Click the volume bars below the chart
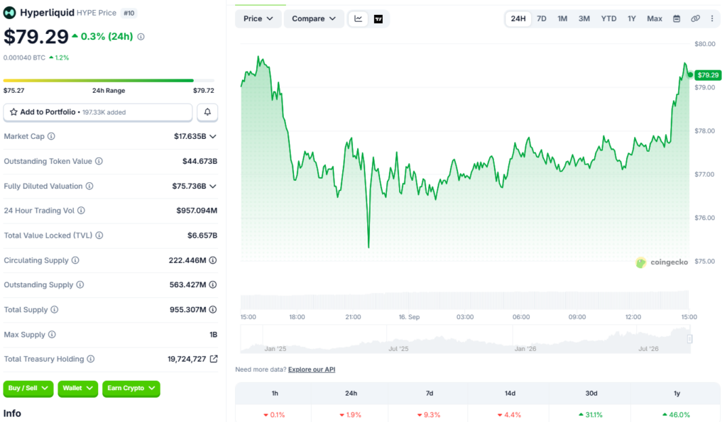Viewport: 727px width, 422px height. [x=464, y=300]
